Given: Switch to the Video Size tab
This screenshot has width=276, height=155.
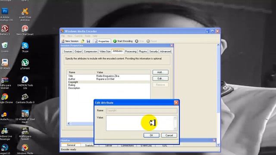Looking at the screenshot, I should (x=105, y=52).
